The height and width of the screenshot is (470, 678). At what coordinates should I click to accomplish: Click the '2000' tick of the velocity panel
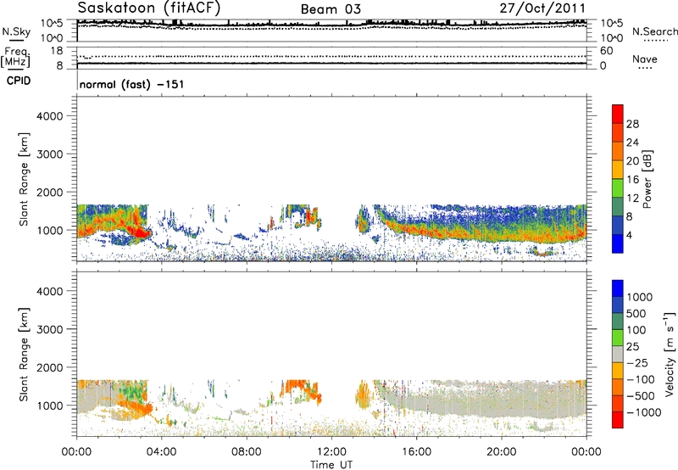pyautogui.click(x=50, y=367)
